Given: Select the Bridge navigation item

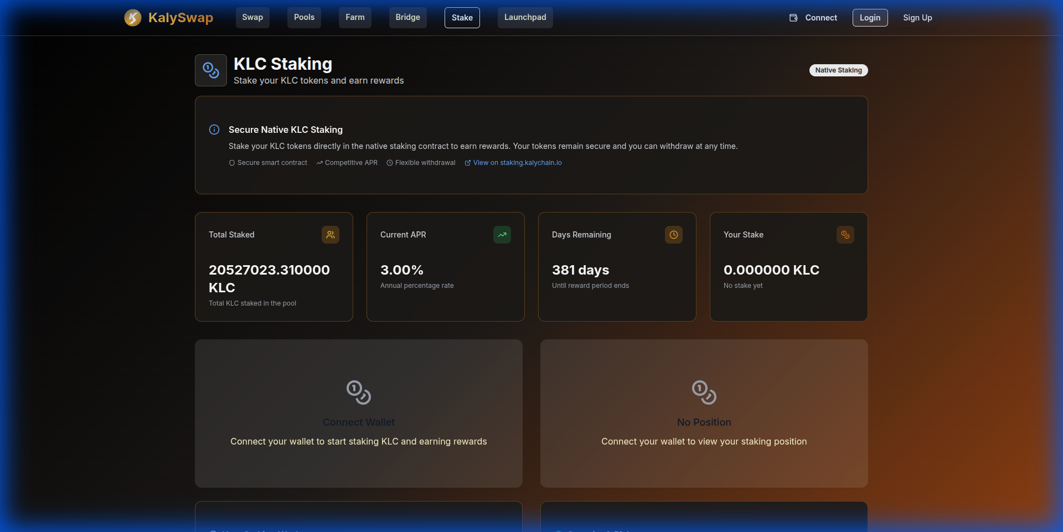Looking at the screenshot, I should [x=407, y=17].
